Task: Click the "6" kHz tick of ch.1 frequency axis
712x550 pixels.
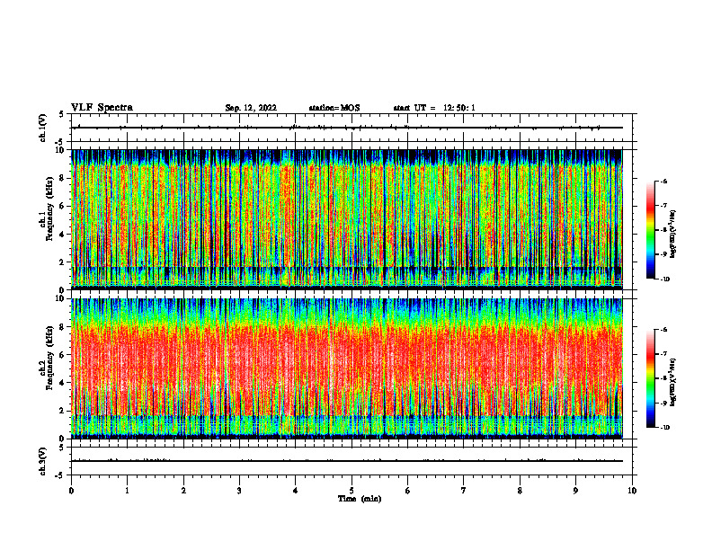Action: (63, 206)
